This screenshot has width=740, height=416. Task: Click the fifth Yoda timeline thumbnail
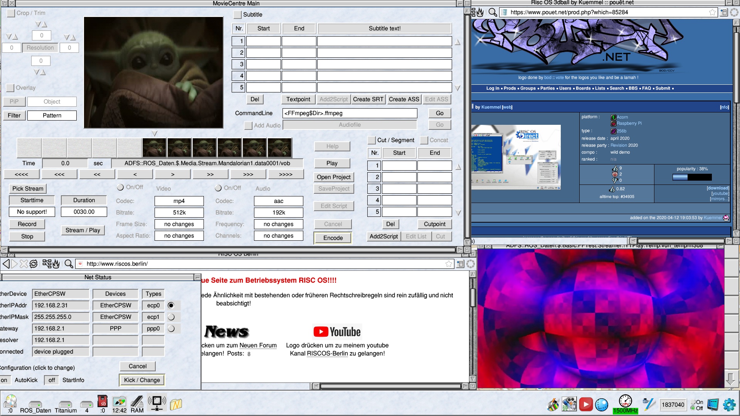pos(254,148)
